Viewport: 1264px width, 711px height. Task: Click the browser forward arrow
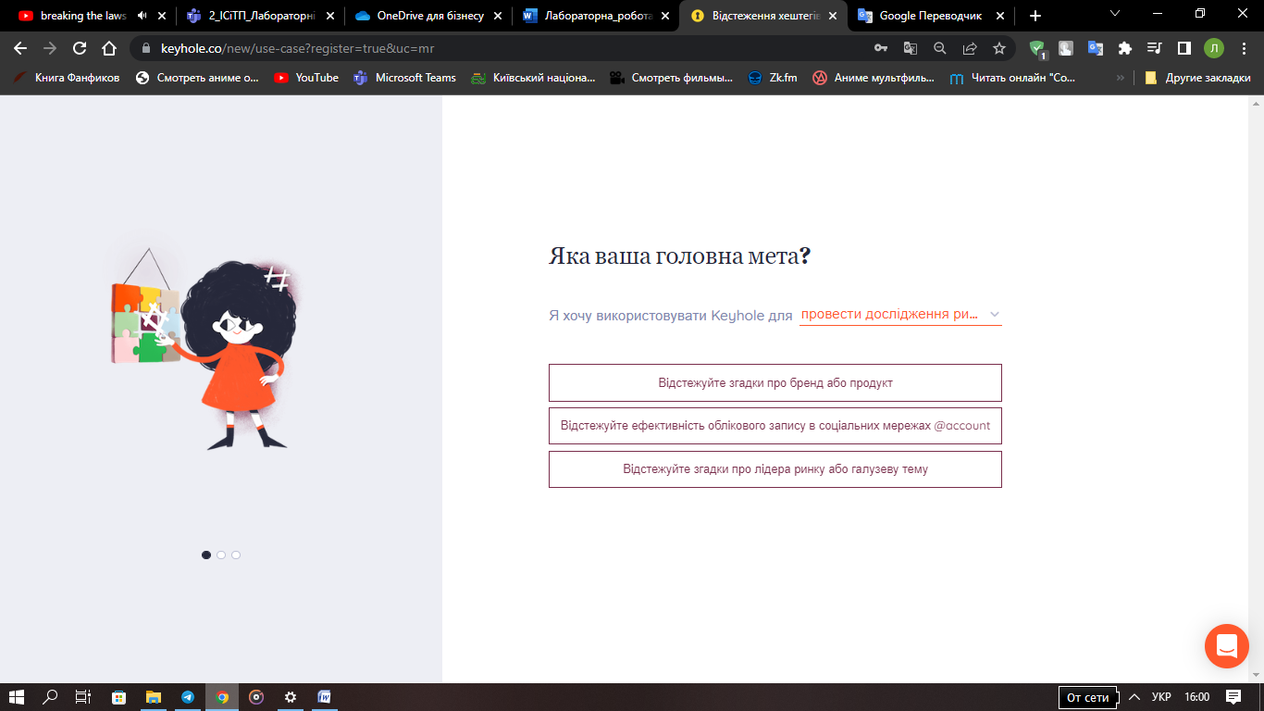50,48
